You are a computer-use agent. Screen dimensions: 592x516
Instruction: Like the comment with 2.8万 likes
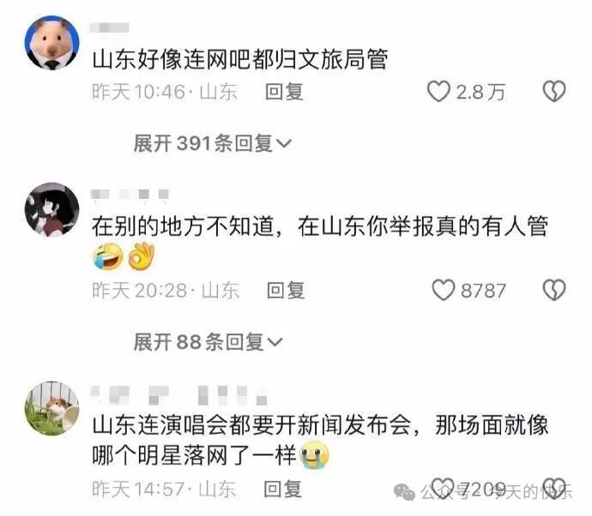438,91
